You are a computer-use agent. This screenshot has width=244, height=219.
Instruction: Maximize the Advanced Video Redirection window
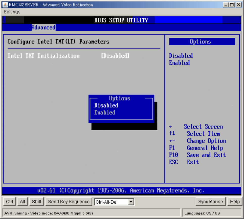(232, 5)
